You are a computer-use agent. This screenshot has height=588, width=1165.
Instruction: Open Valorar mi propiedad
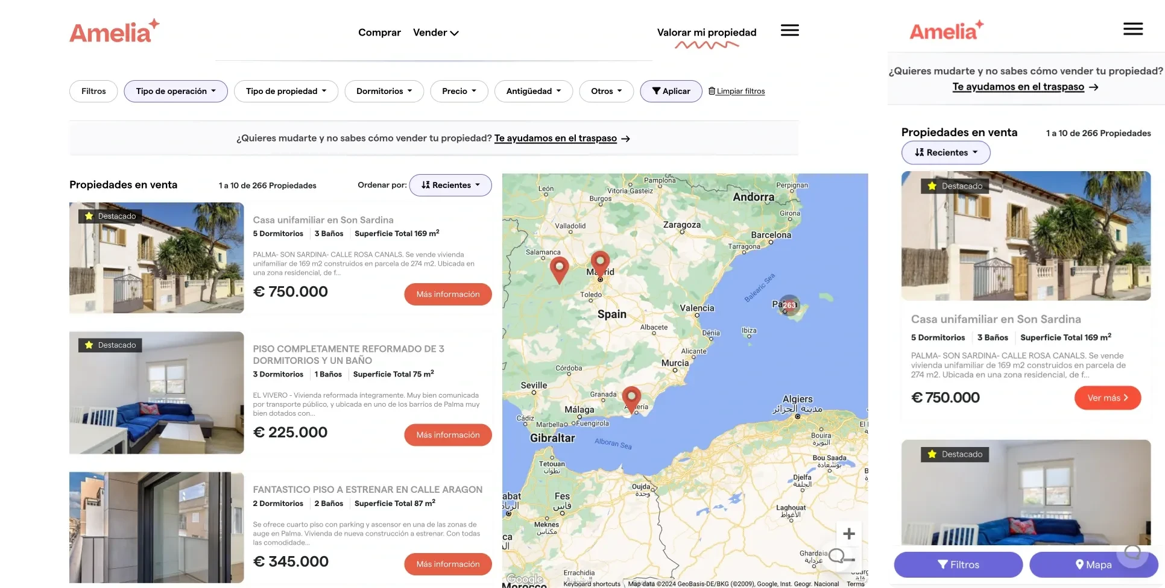707,33
